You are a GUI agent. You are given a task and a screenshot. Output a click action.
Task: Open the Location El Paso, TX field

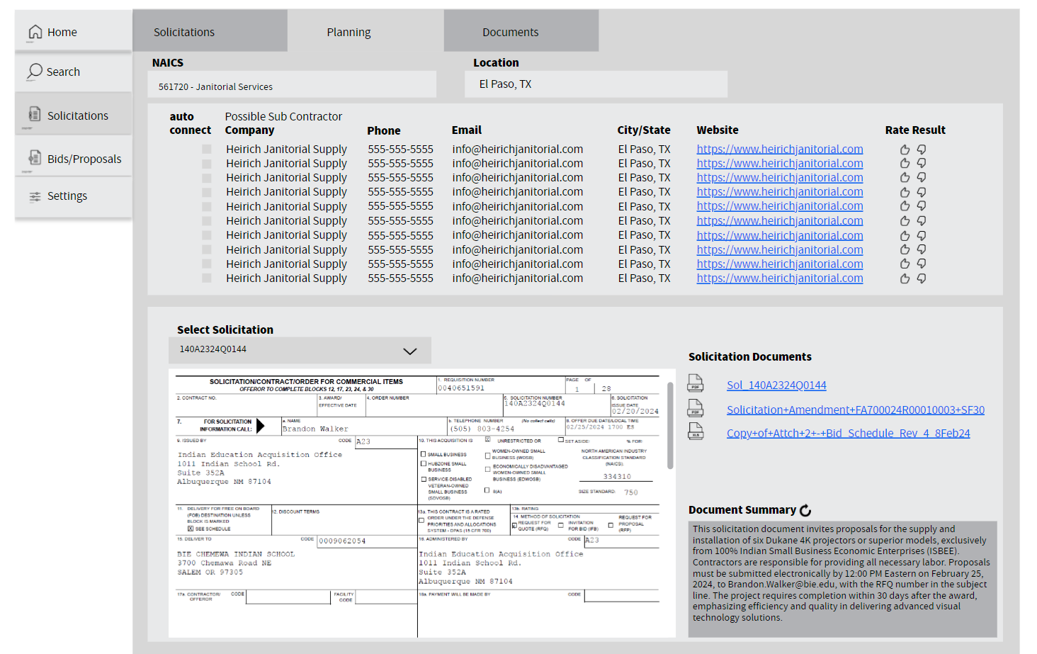(596, 84)
